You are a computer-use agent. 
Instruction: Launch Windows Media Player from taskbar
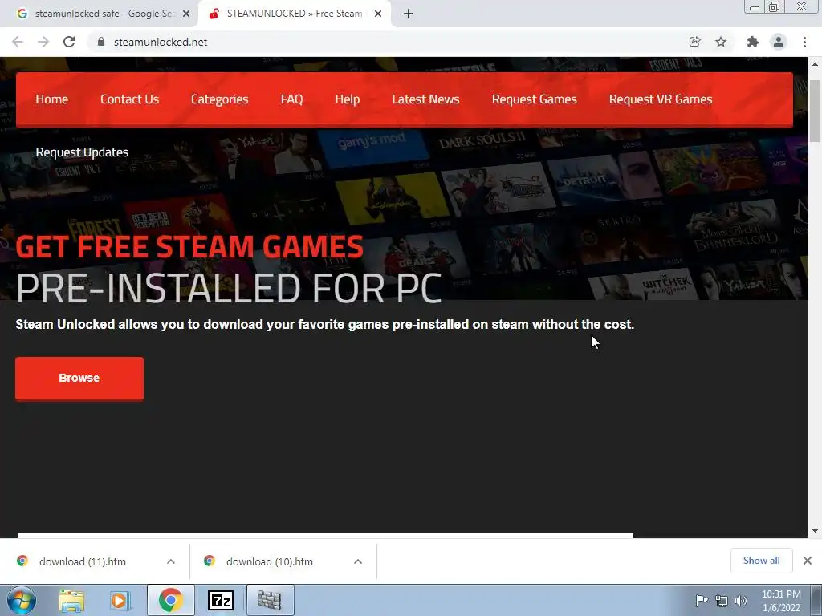120,600
